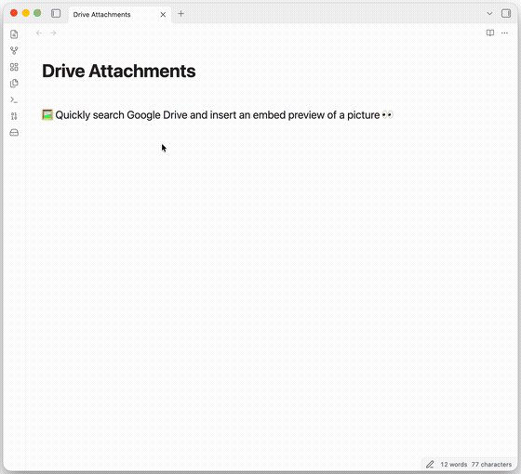This screenshot has height=474, width=521.
Task: Open a new tab with plus
Action: pyautogui.click(x=180, y=14)
